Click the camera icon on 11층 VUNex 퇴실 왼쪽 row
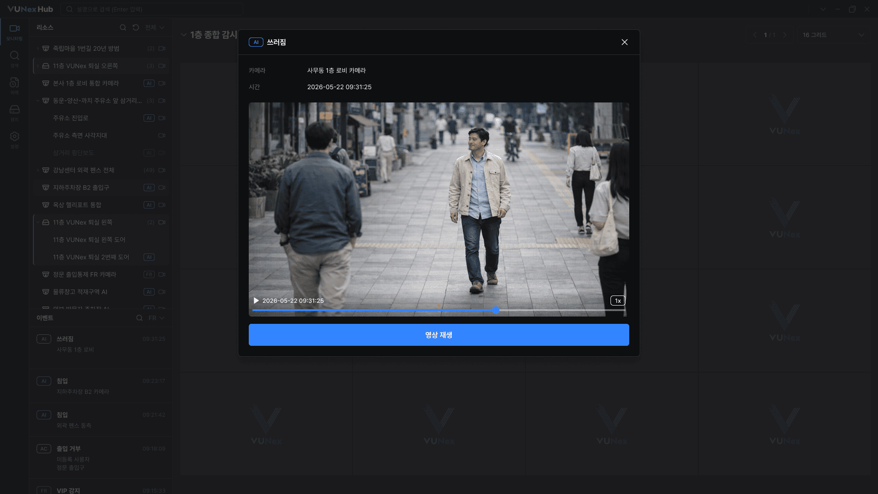This screenshot has height=494, width=878. pyautogui.click(x=162, y=222)
